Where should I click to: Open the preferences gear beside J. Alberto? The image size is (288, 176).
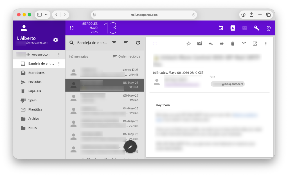(x=56, y=40)
